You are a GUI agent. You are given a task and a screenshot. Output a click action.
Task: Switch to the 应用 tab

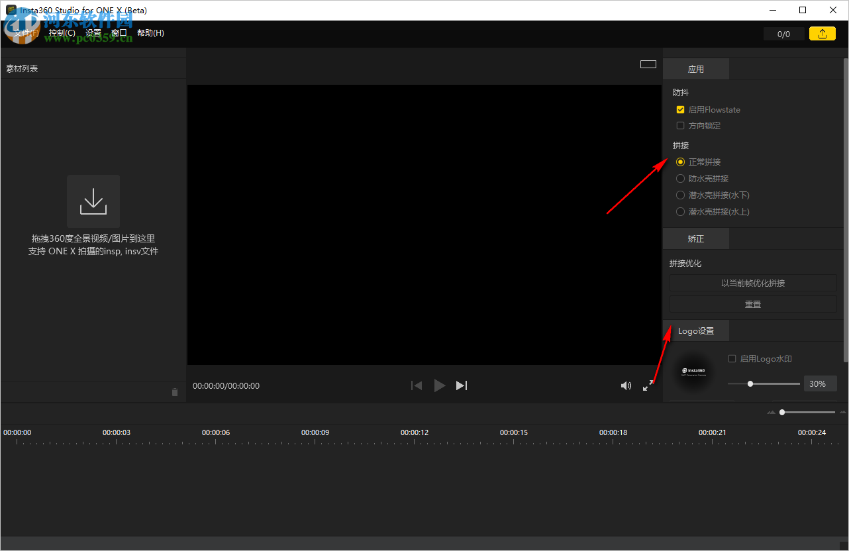pos(696,69)
